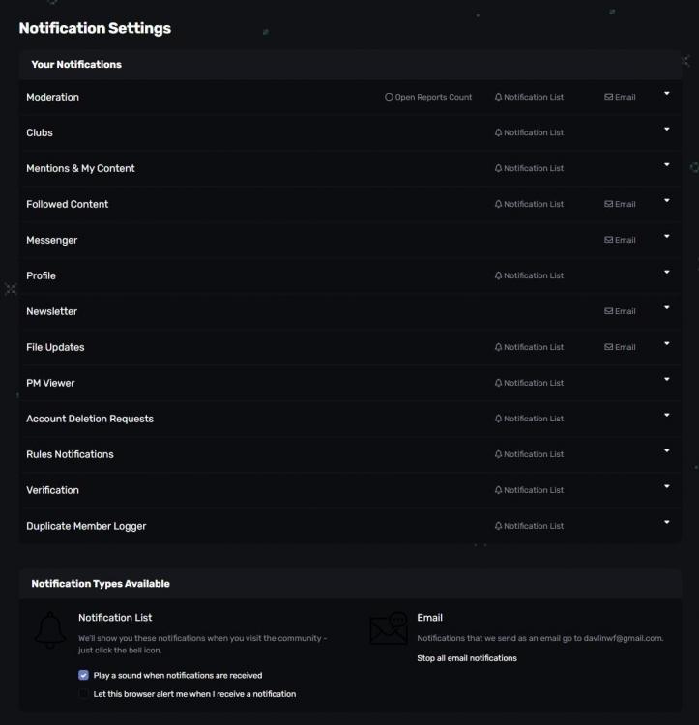Select the Mentions & My Content row

tap(81, 169)
